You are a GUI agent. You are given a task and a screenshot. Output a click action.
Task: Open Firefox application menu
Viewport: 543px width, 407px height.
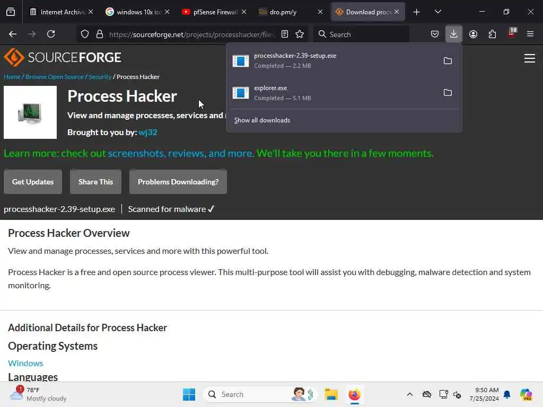(x=530, y=34)
